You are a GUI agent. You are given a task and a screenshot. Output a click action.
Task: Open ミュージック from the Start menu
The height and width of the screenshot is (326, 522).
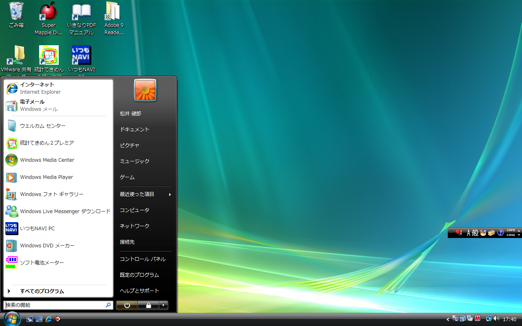click(145, 161)
